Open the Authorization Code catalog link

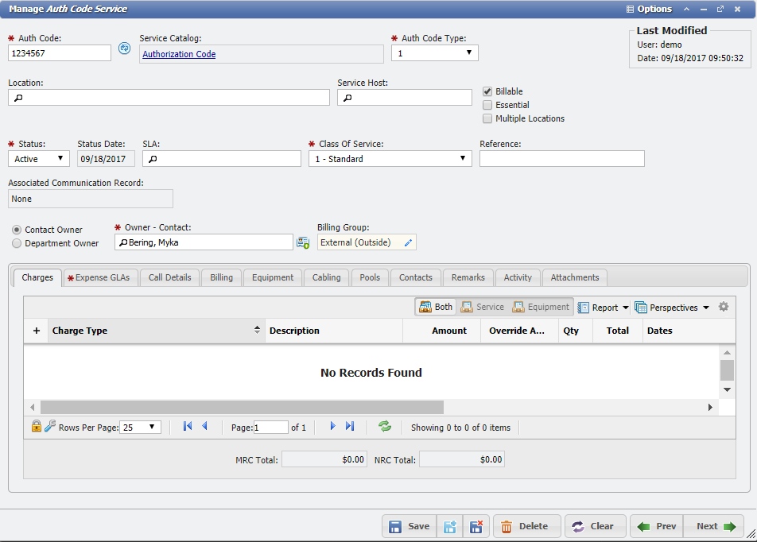click(x=179, y=54)
